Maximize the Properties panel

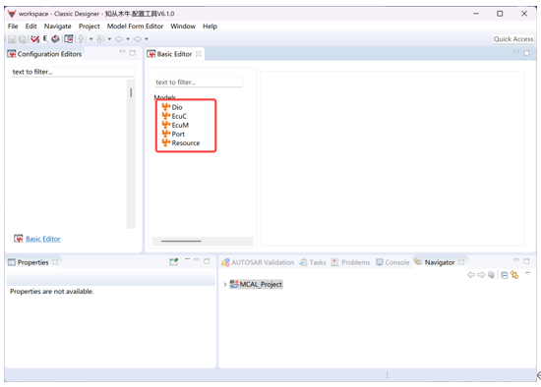click(x=207, y=261)
